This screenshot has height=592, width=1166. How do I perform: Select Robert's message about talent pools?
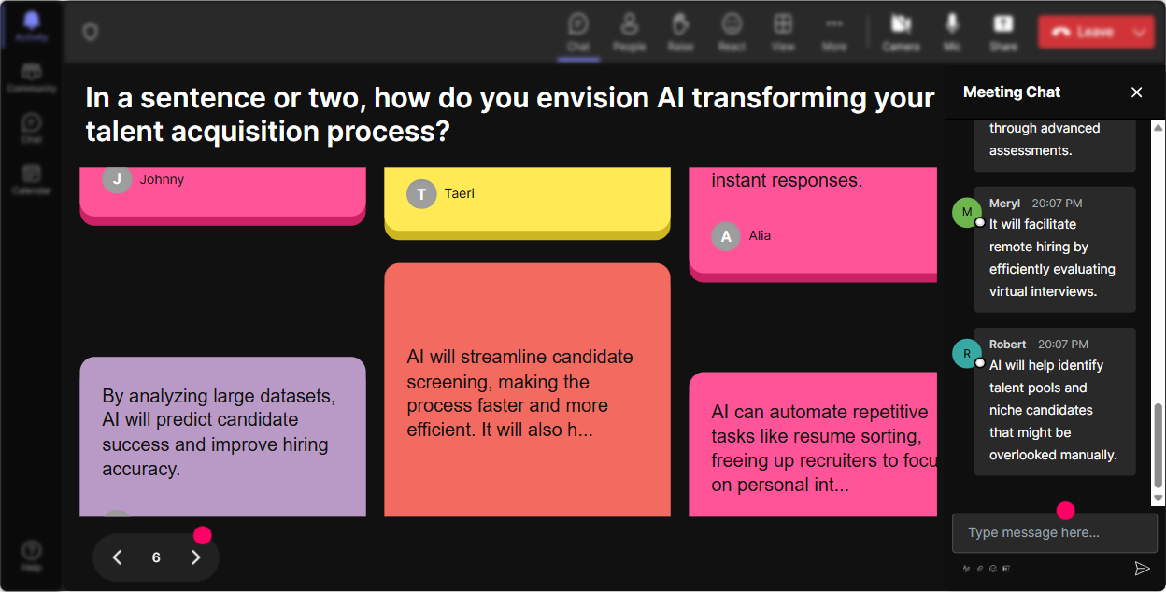coord(1055,402)
